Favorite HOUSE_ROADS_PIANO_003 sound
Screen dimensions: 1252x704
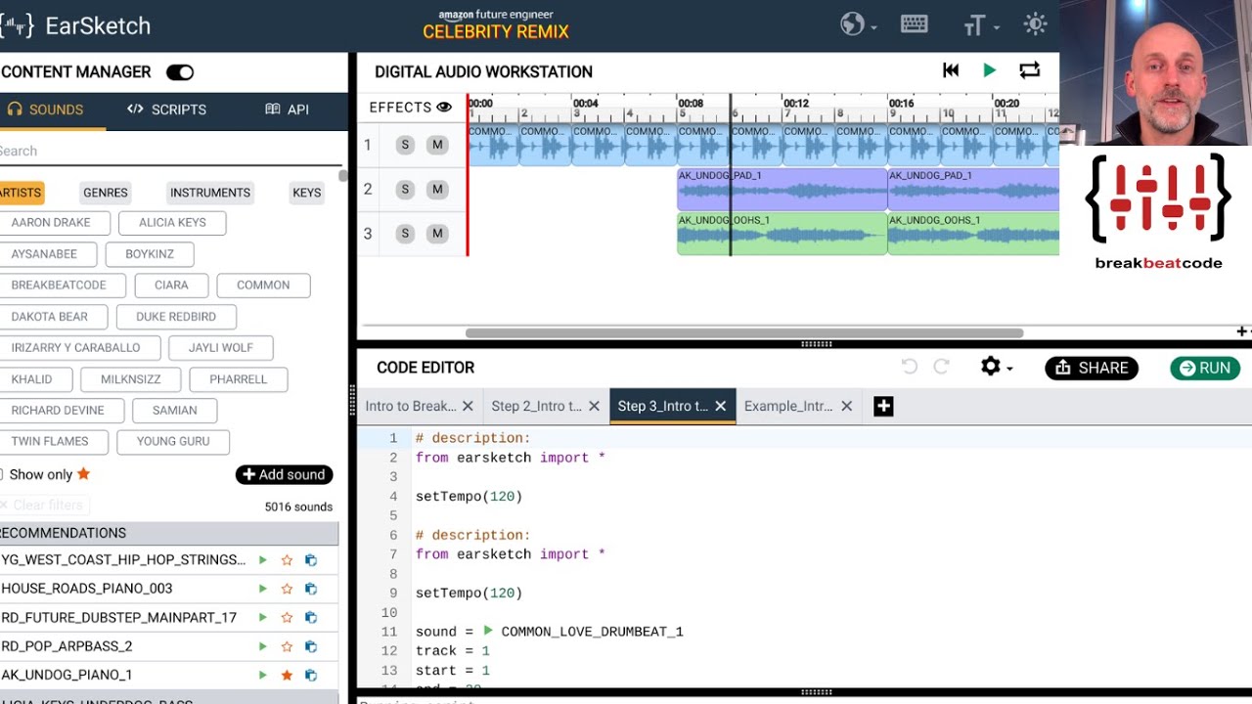[x=287, y=589]
